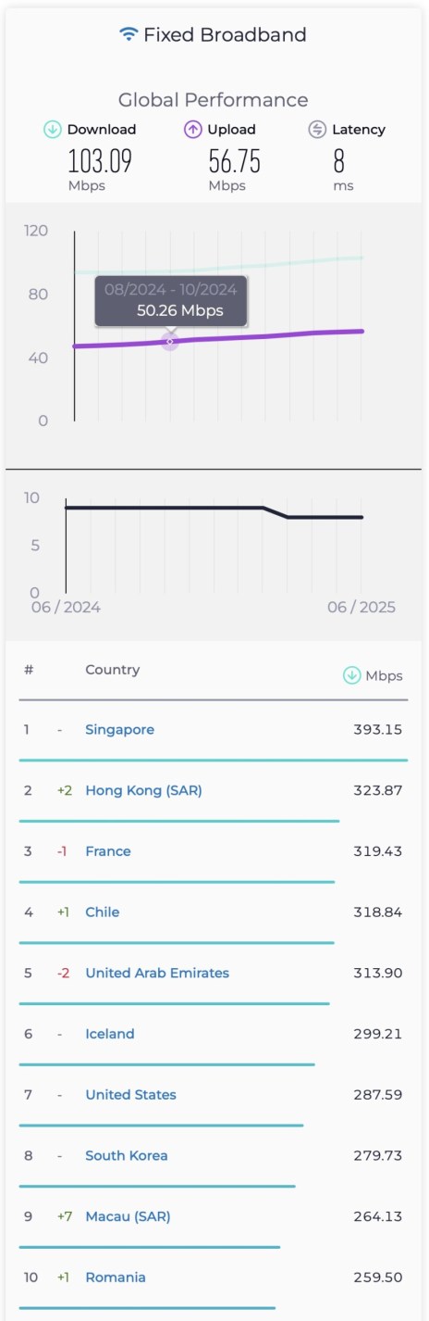Open the Singapore country link
429x1321 pixels.
[120, 729]
